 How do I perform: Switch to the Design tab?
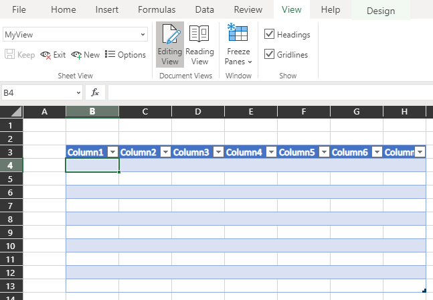381,11
